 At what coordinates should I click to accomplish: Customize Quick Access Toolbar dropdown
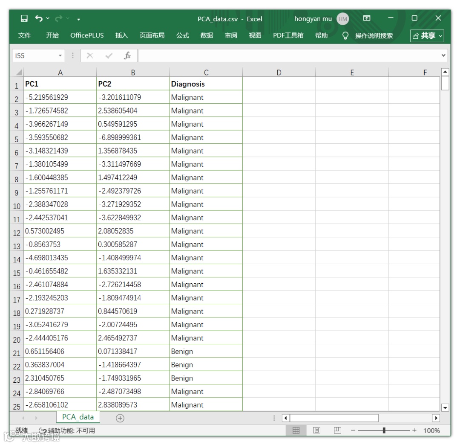coord(79,19)
